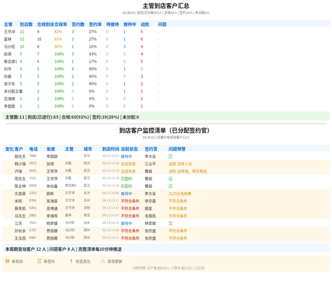Click the 签约官 column header
332x283 pixels.
click(151, 149)
